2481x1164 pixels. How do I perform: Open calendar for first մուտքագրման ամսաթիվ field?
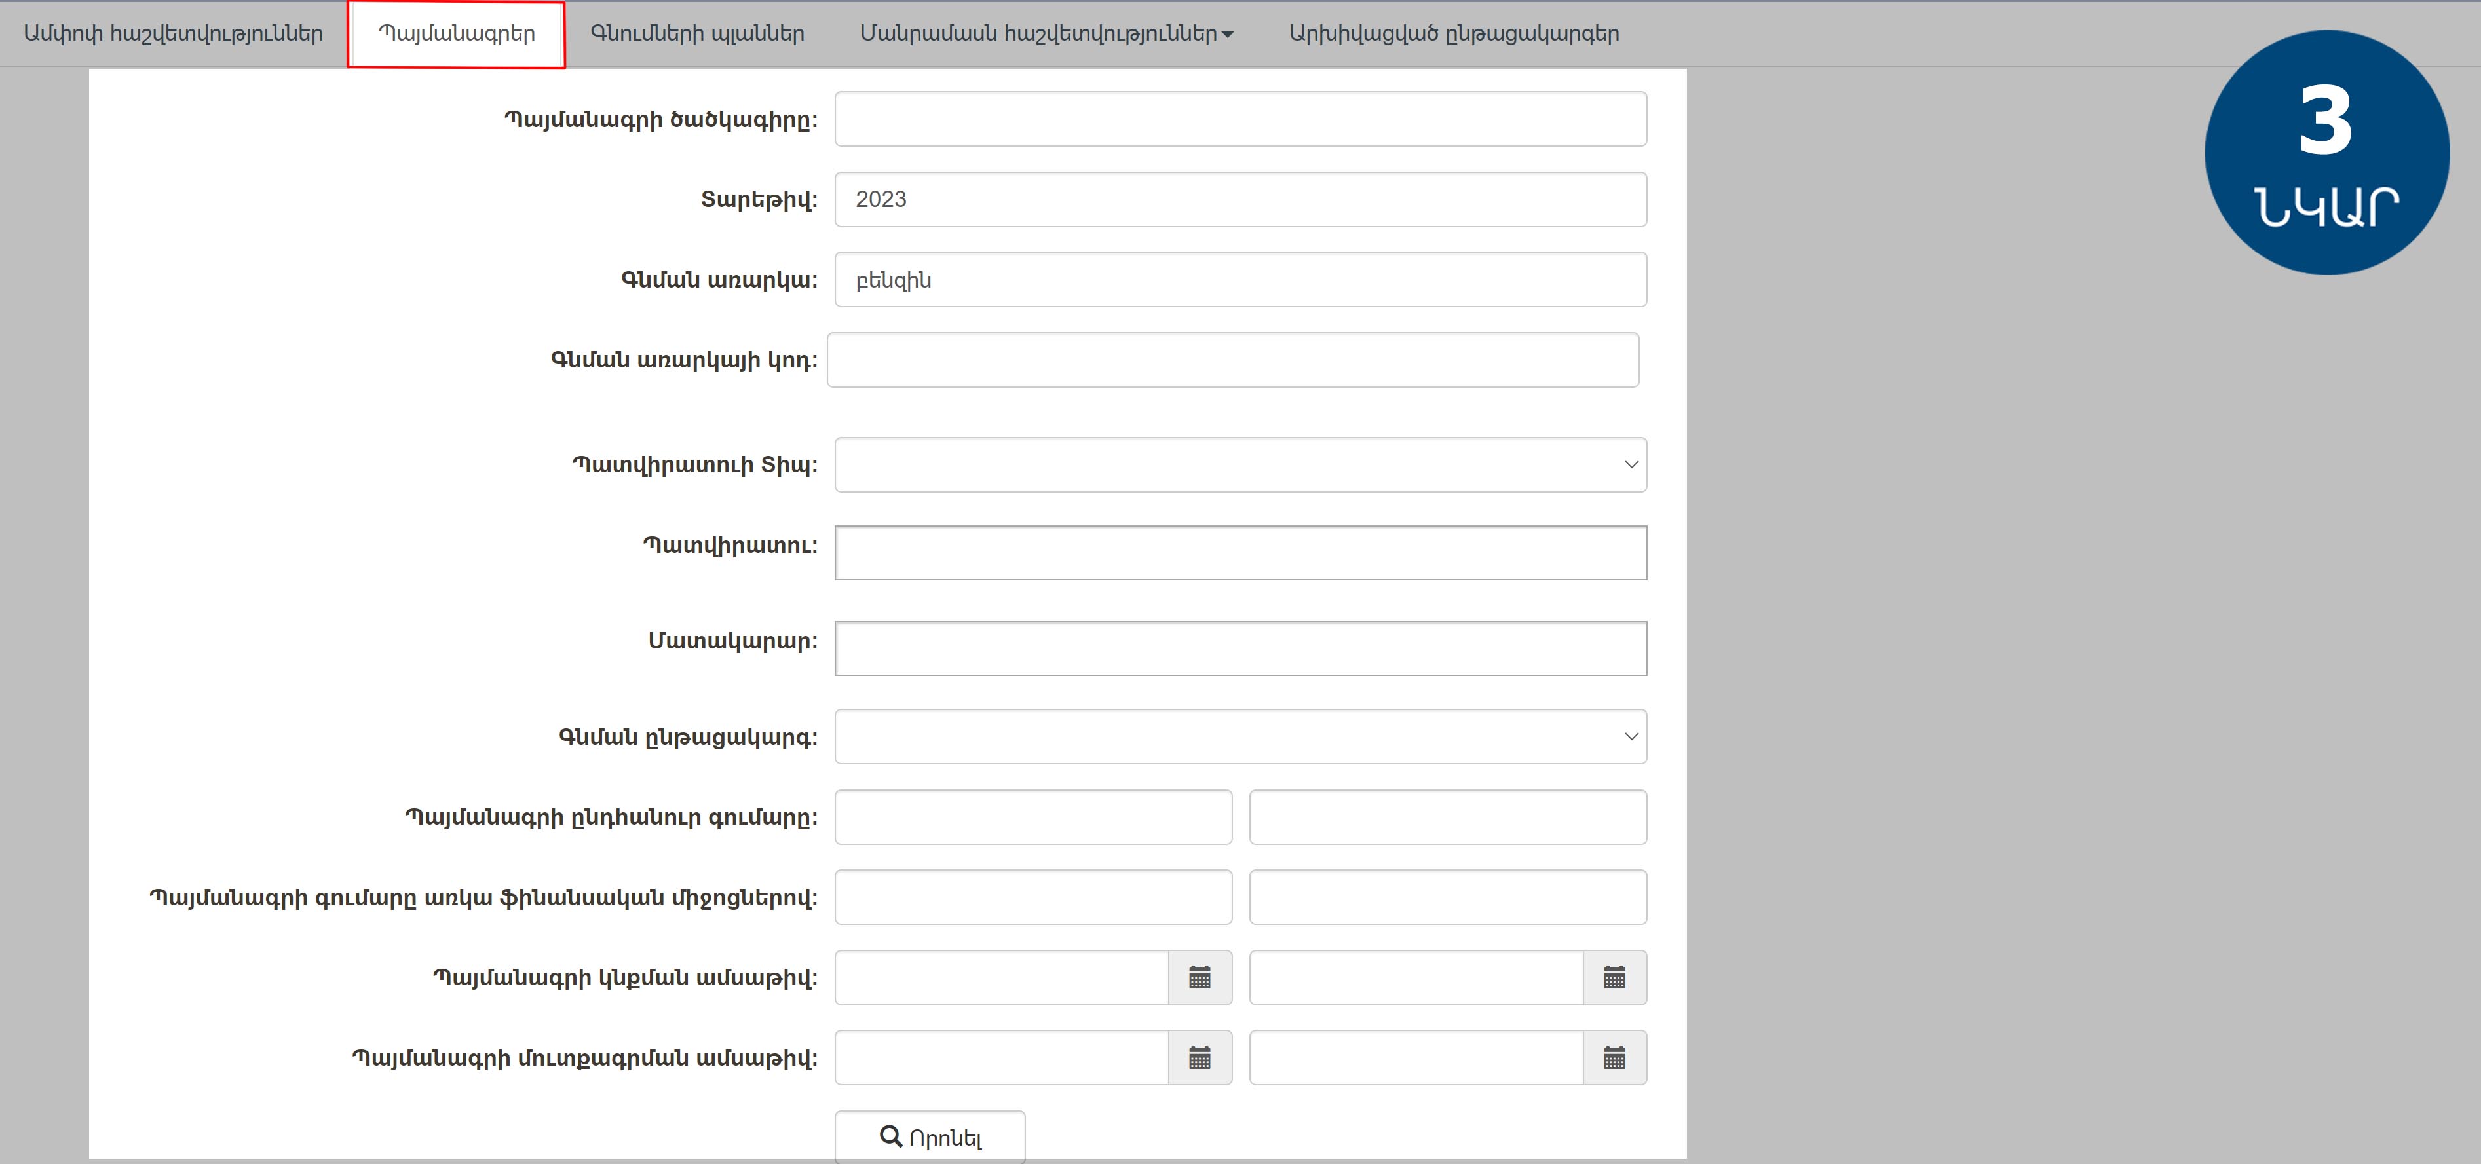coord(1200,1058)
